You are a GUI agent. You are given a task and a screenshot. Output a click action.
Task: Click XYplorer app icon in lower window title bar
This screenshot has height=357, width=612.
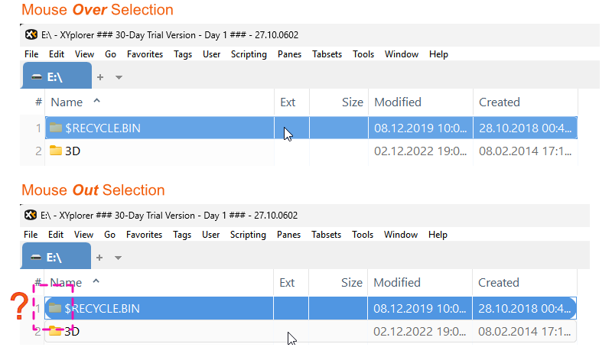click(x=31, y=216)
